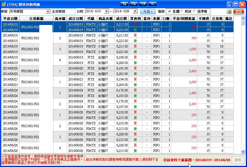Click the FITX code in the 9,188.00 row

pos(91,57)
